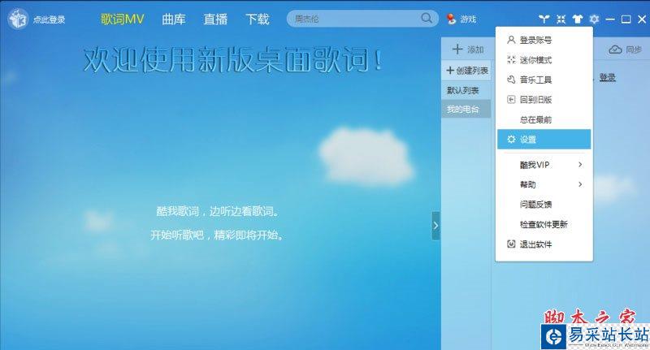
Task: Switch to mini mode via title bar icon
Action: (561, 19)
